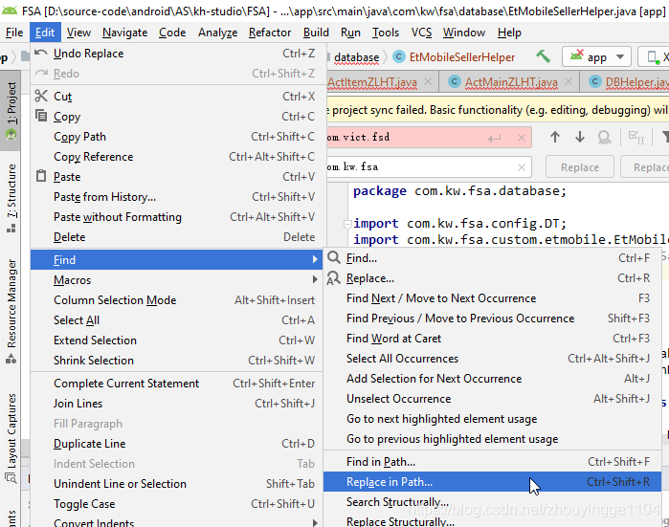
Task: Open the Code menu
Action: tap(172, 33)
